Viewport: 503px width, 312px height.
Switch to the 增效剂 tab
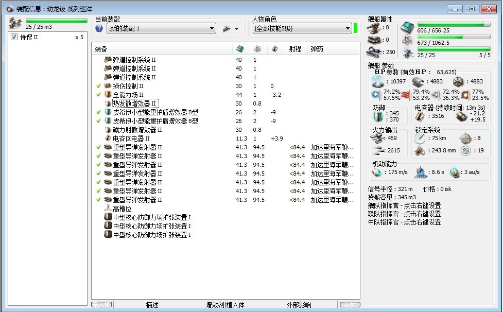(215, 305)
